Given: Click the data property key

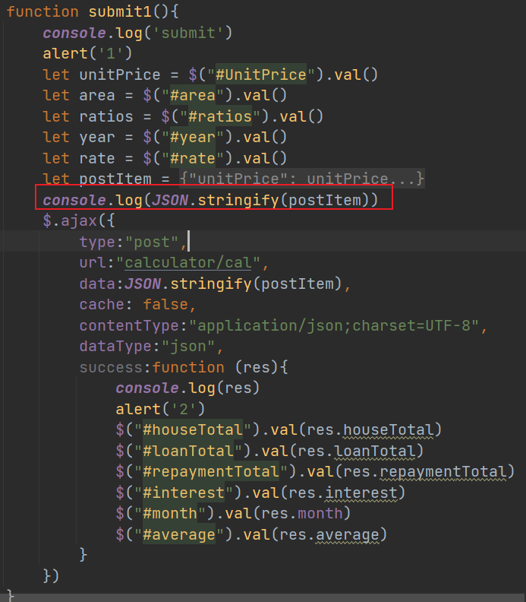Looking at the screenshot, I should coord(97,284).
